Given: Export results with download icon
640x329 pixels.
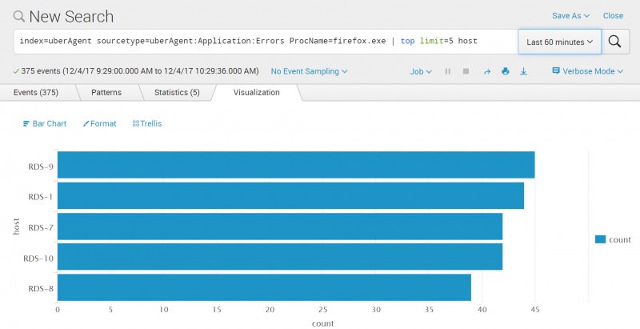Looking at the screenshot, I should click(x=524, y=71).
